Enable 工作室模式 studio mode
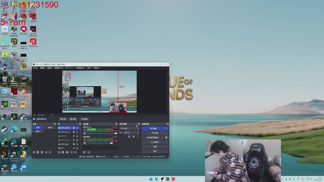 pyautogui.click(x=155, y=142)
